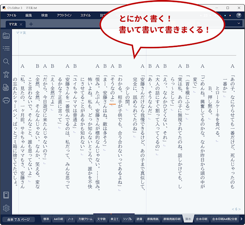The height and width of the screenshot is (225, 245).
Task: Open the folder icon in the sidebar
Action: click(6, 36)
